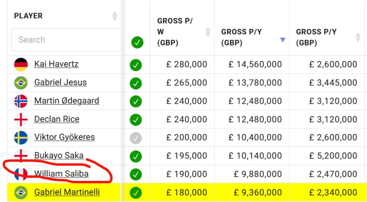Click the Brazil flag beside Gabriel Martinelli
The image size is (367, 202).
click(21, 192)
